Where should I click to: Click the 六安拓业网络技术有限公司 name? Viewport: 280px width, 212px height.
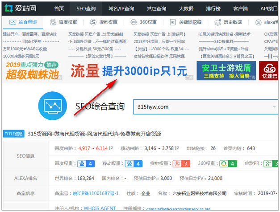[200, 193]
